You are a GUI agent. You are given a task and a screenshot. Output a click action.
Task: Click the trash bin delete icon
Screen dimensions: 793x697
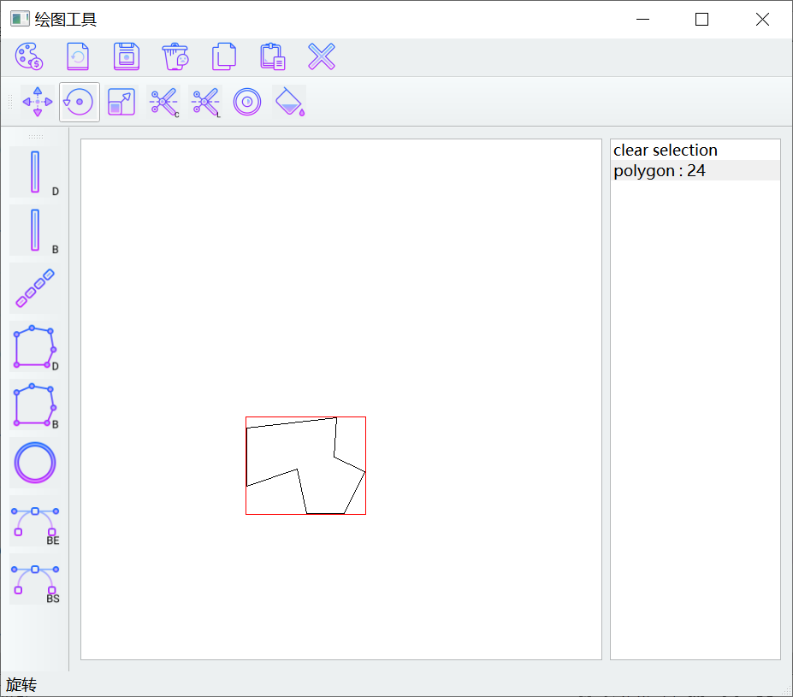[175, 56]
